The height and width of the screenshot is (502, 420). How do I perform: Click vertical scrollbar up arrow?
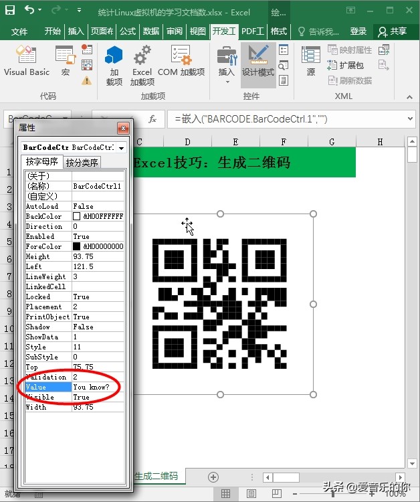tap(412, 141)
